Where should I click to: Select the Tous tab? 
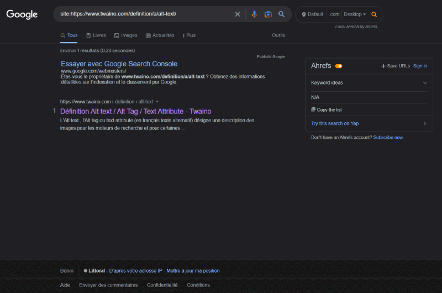[x=69, y=35]
